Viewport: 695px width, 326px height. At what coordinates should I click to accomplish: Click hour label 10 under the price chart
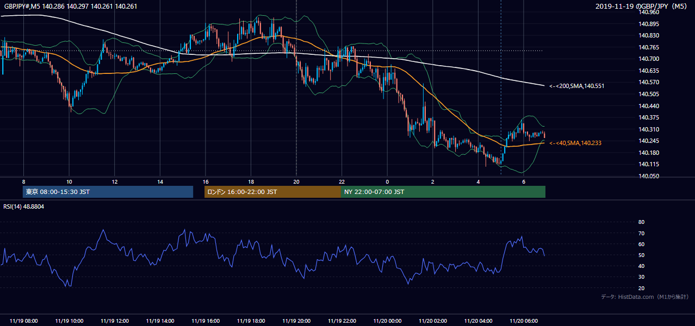(x=69, y=181)
